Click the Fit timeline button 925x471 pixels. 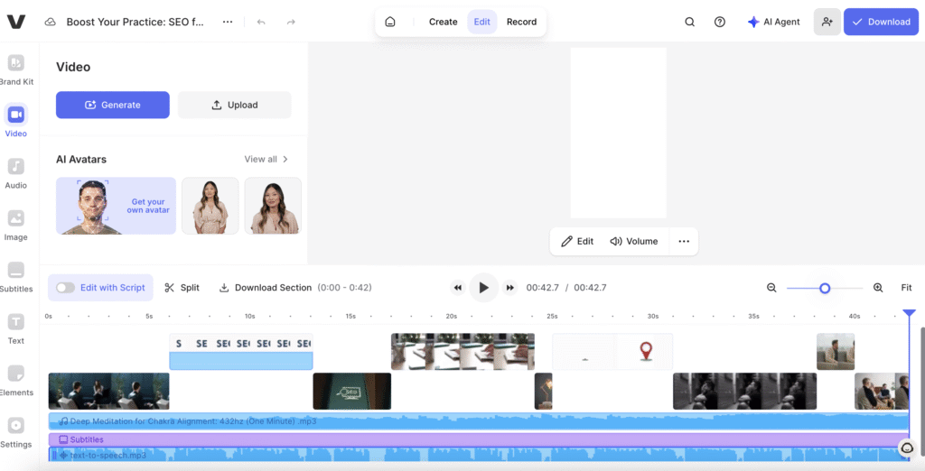pos(907,288)
